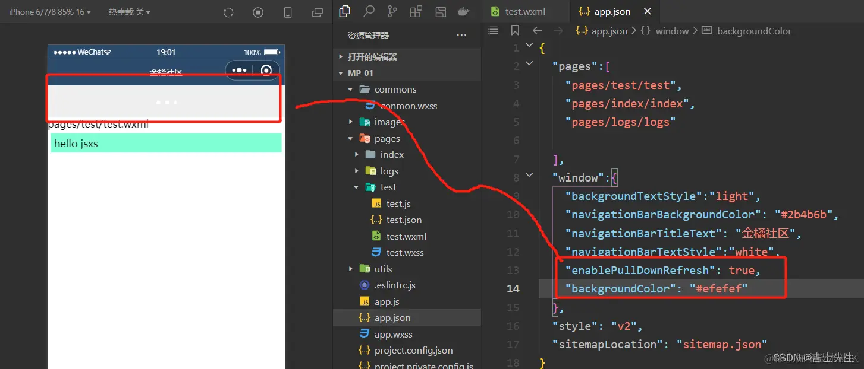Click the hello jsxs green block
This screenshot has width=864, height=369.
tap(166, 143)
